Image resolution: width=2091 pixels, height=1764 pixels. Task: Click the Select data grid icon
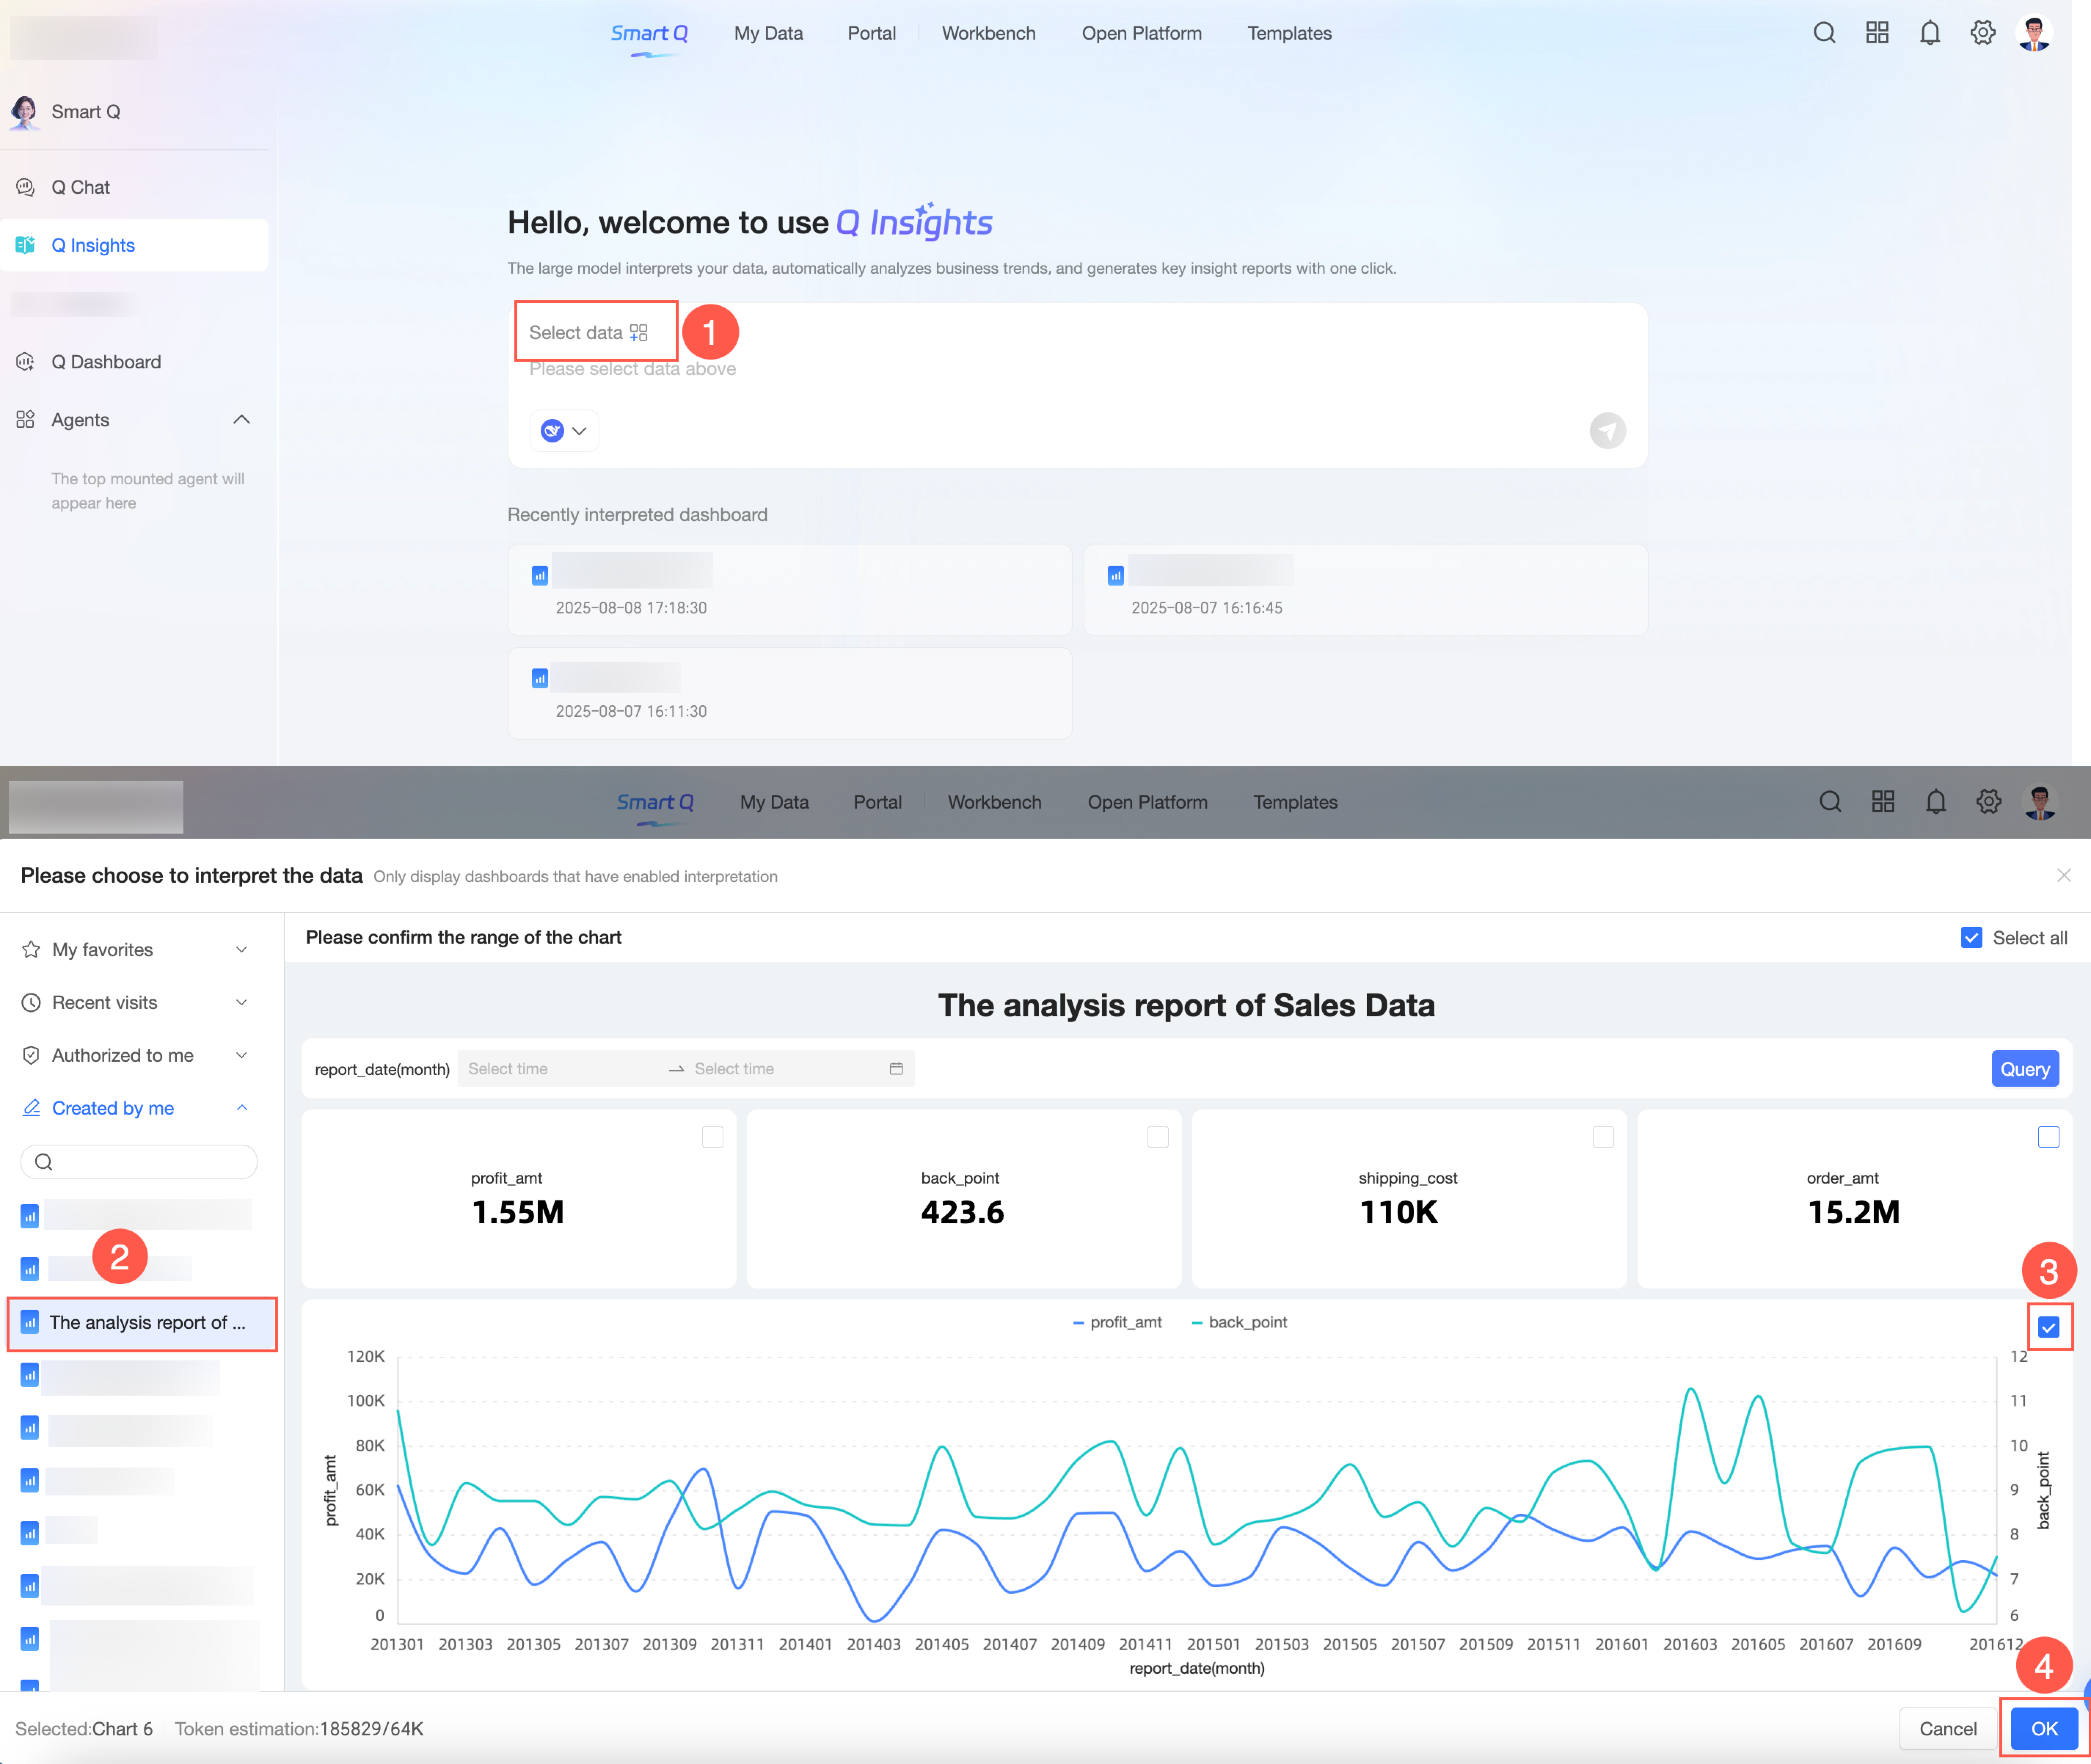[639, 333]
